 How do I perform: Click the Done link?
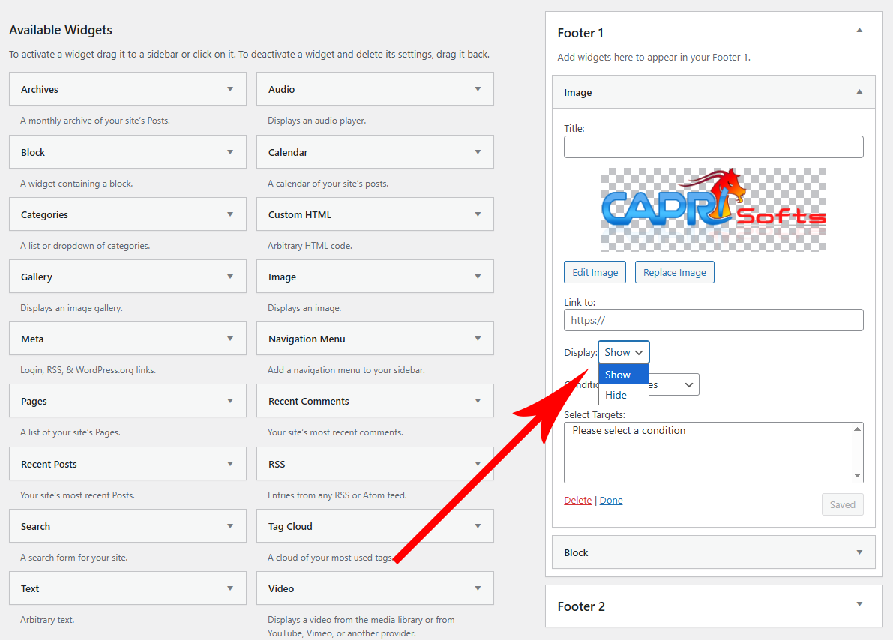(x=610, y=500)
